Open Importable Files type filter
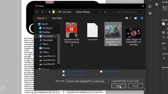 pos(127,81)
